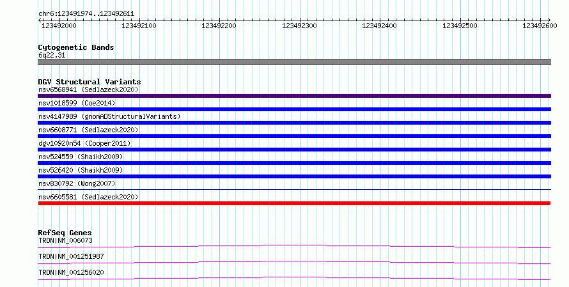569x287 pixels.
Task: Select the thin blue nsv830792 variant line
Action: (294, 189)
